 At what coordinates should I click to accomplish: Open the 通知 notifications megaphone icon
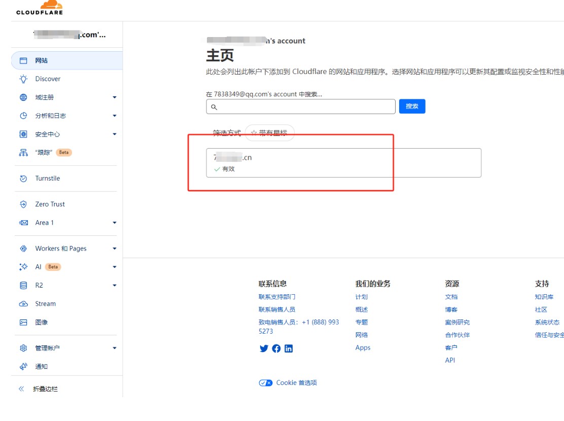(x=23, y=367)
